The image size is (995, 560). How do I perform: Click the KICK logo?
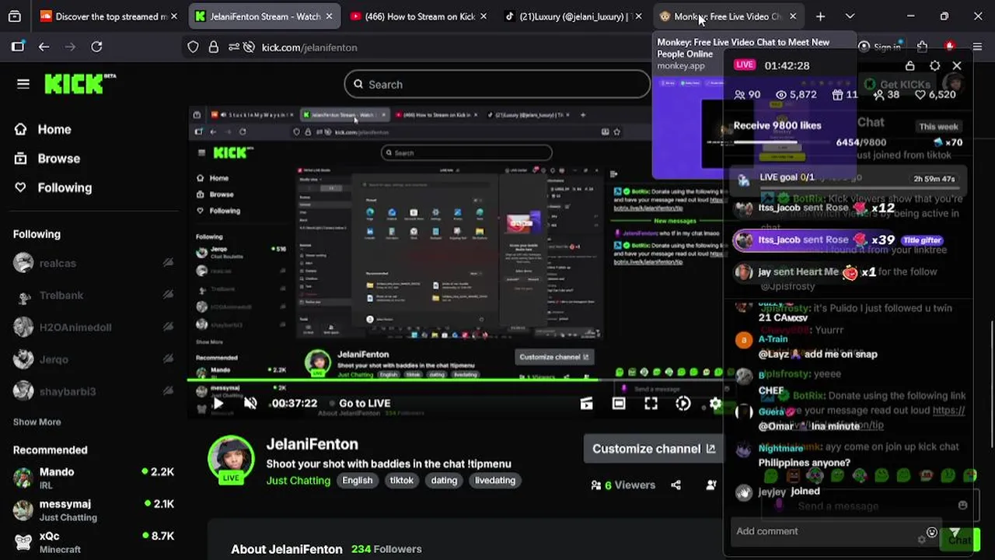[x=80, y=84]
